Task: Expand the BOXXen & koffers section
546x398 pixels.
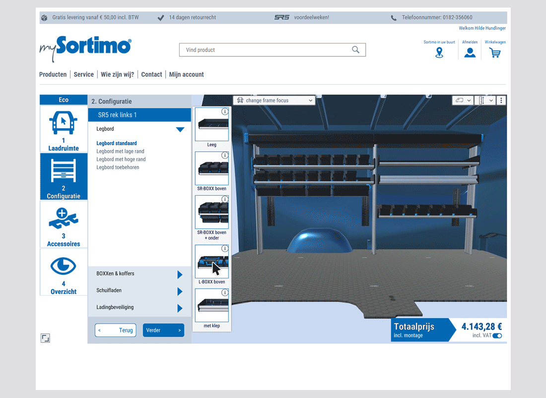Action: (x=180, y=274)
